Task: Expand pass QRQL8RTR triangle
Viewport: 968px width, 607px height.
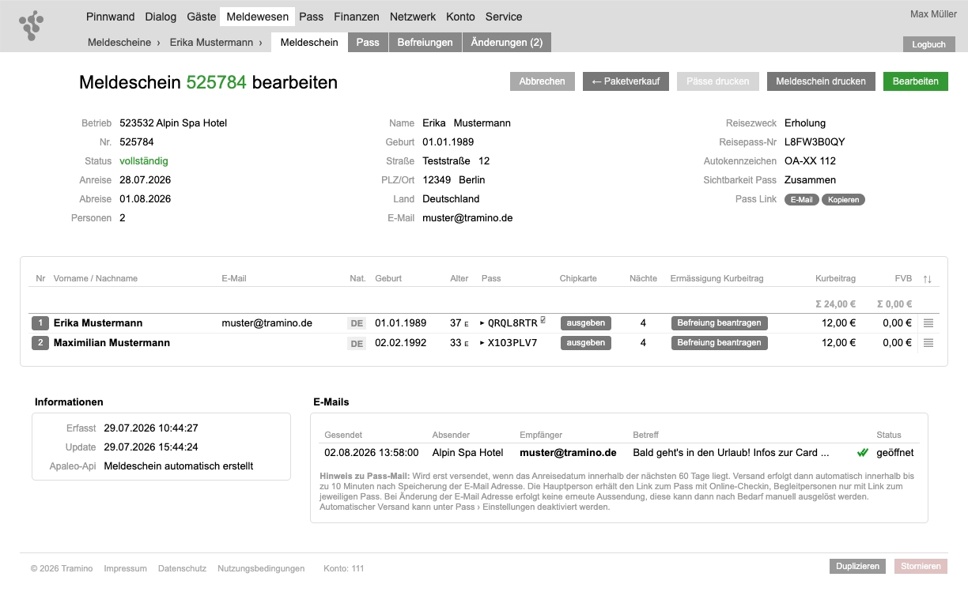Action: 482,323
